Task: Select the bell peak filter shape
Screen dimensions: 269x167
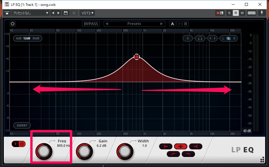Action: point(181,146)
